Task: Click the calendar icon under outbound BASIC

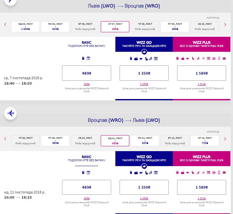Action: pyautogui.click(x=88, y=58)
